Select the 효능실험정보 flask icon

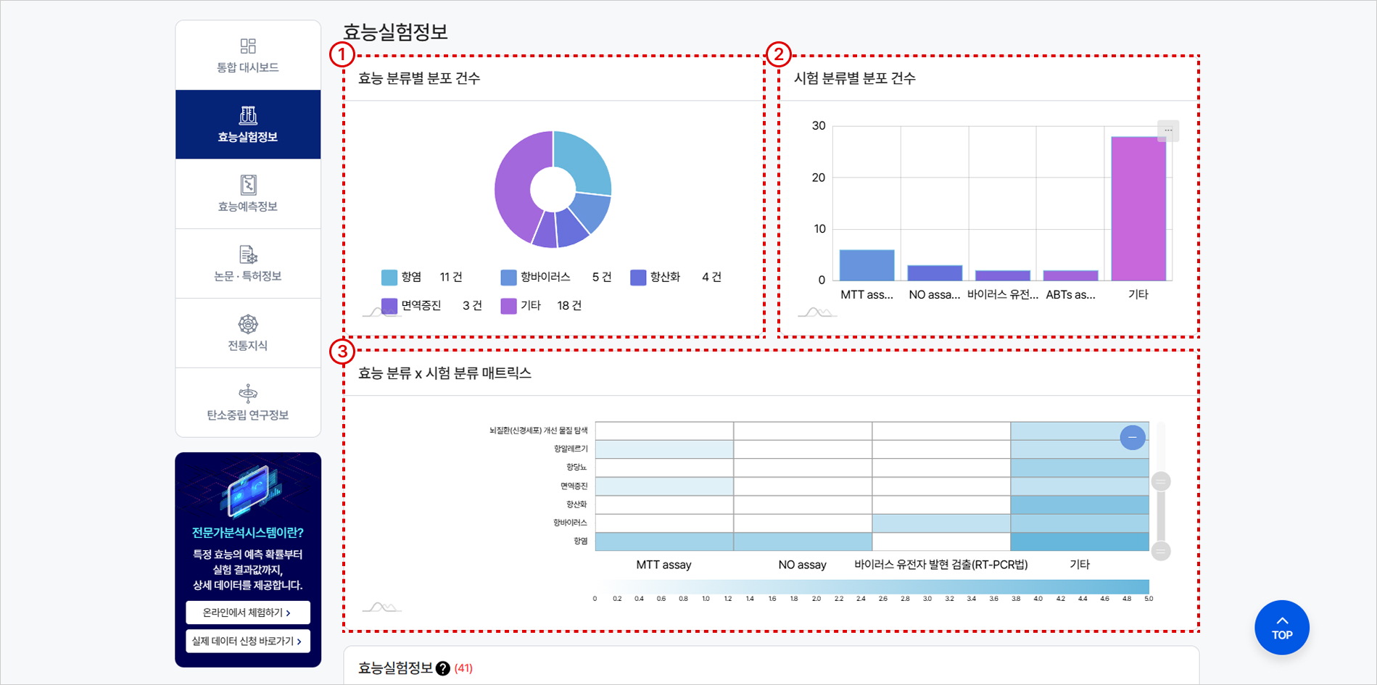pyautogui.click(x=248, y=116)
